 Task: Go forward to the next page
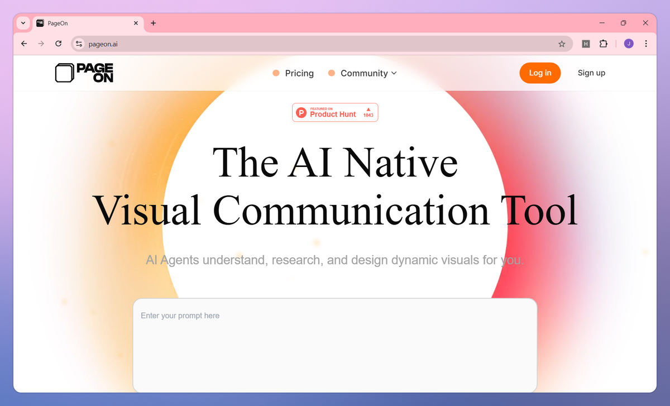[41, 44]
